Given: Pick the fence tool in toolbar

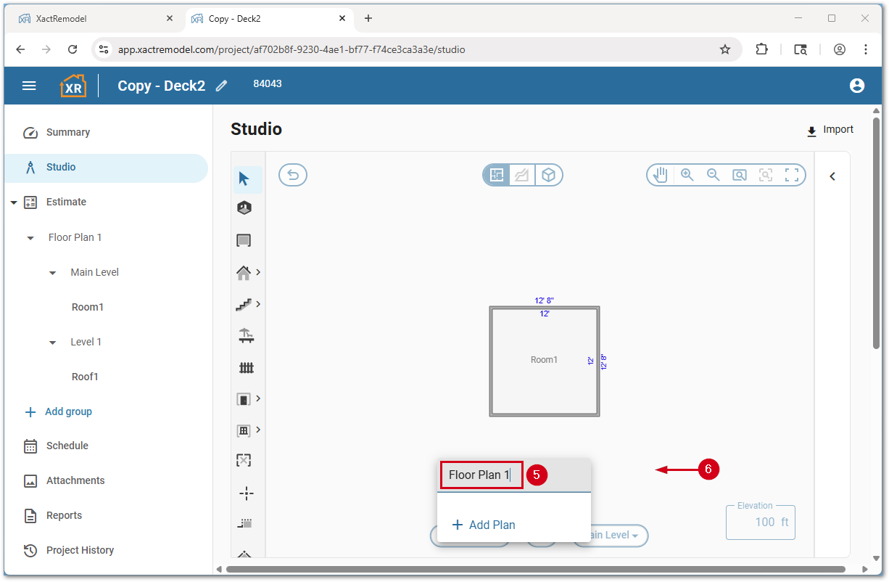Looking at the screenshot, I should [x=246, y=368].
